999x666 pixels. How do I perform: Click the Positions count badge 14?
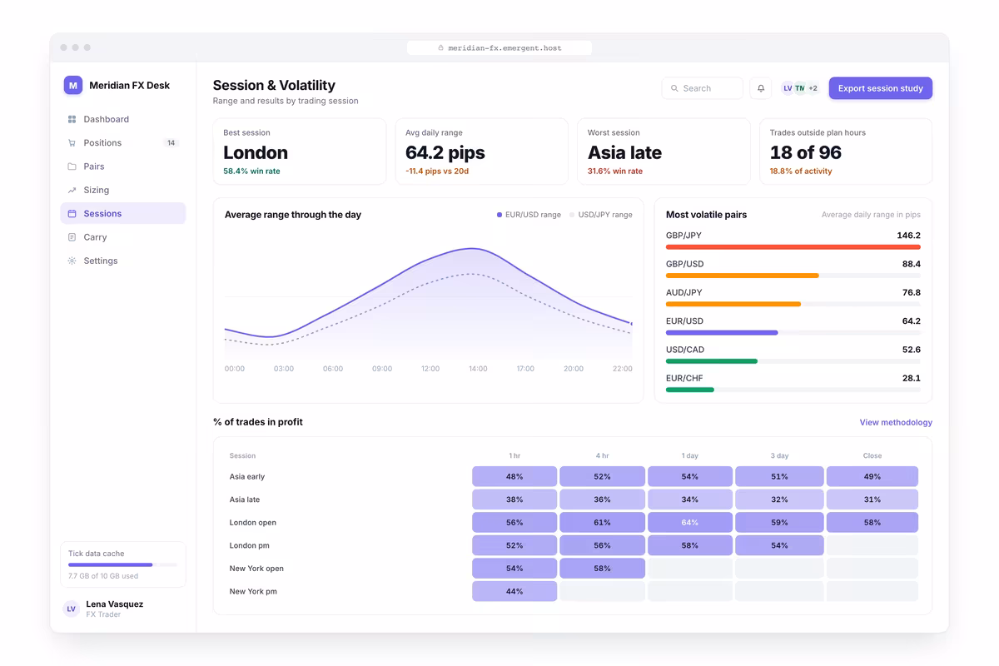pyautogui.click(x=171, y=143)
